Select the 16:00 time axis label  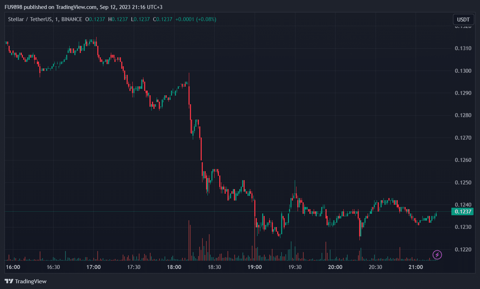point(13,267)
